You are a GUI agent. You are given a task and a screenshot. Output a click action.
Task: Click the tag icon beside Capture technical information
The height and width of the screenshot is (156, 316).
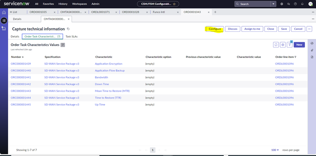pos(68,29)
